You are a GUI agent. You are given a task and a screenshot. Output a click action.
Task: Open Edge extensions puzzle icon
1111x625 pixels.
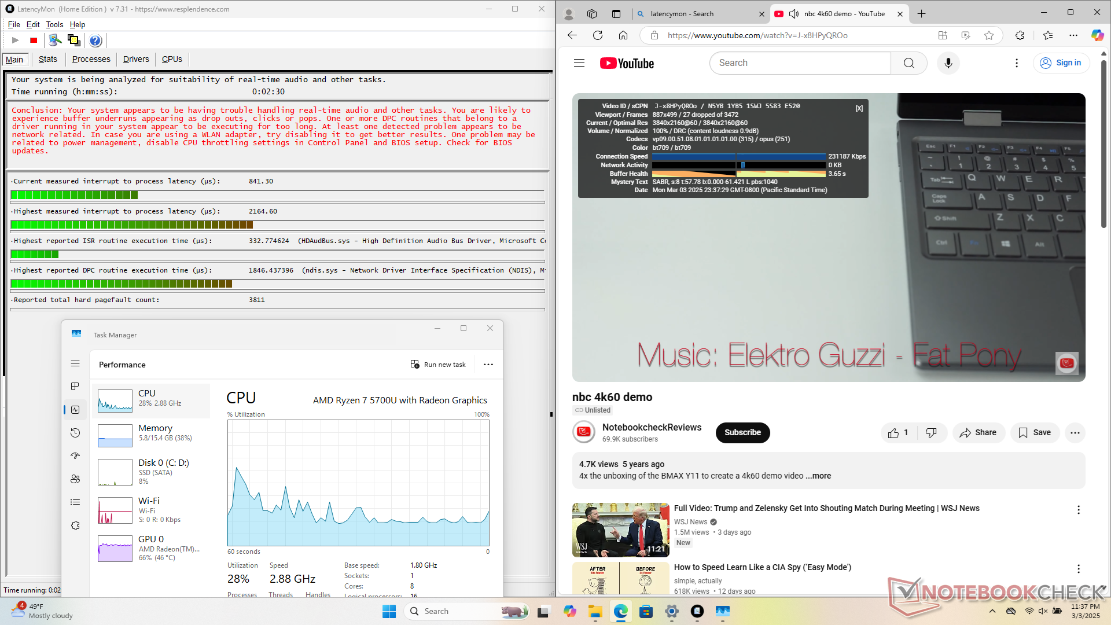pyautogui.click(x=1020, y=35)
